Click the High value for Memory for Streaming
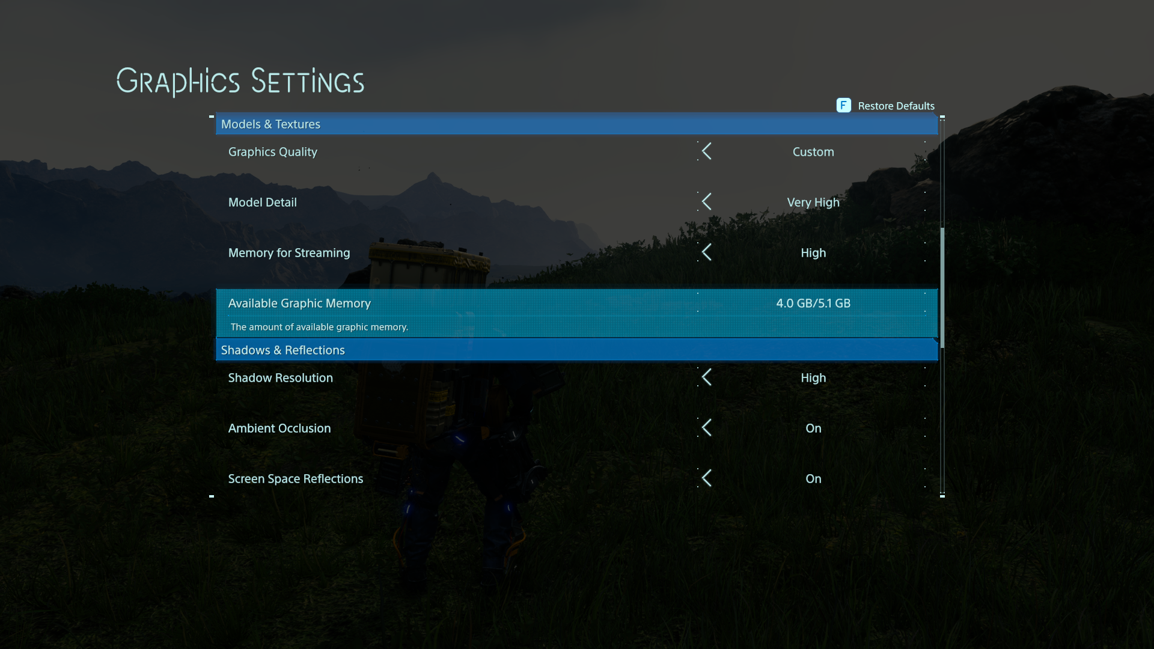This screenshot has width=1154, height=649. [813, 253]
